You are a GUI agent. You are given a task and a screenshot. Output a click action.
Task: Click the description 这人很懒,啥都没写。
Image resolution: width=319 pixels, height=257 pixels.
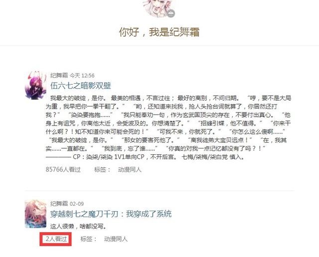tap(78, 226)
